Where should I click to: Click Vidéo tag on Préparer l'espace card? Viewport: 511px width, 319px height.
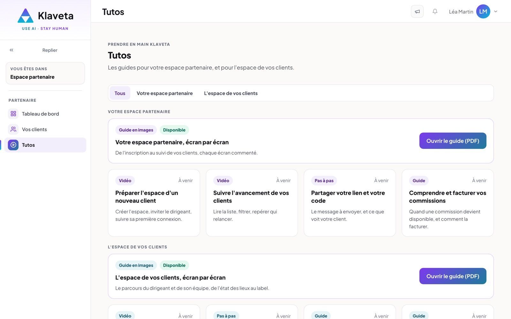tap(125, 181)
